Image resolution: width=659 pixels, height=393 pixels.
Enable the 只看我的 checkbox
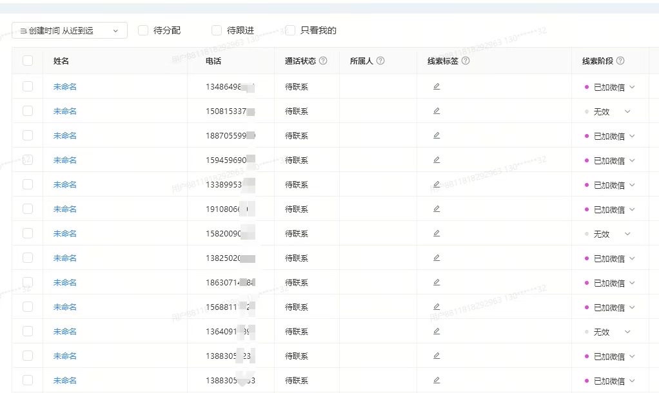290,30
